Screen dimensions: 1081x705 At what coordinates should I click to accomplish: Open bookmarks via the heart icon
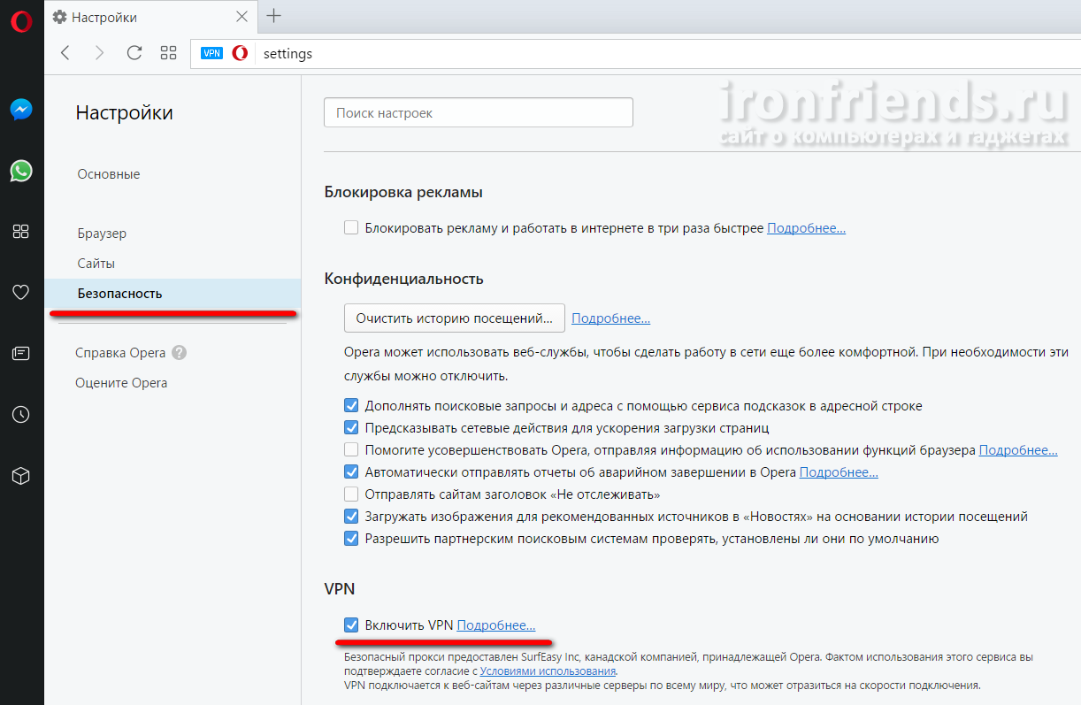coord(21,293)
